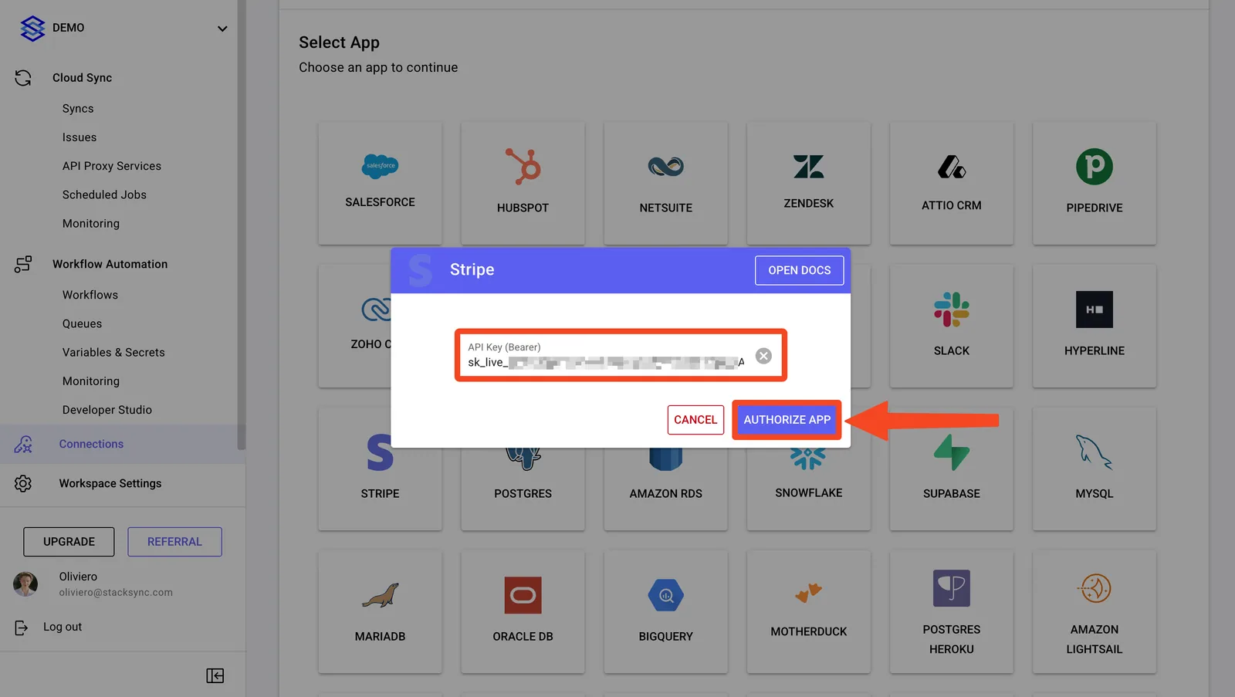This screenshot has height=697, width=1235.
Task: Select the Pipedrive app card
Action: pos(1095,183)
